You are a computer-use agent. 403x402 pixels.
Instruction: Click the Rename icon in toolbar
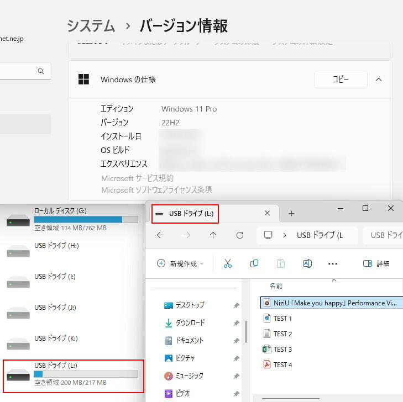click(307, 264)
